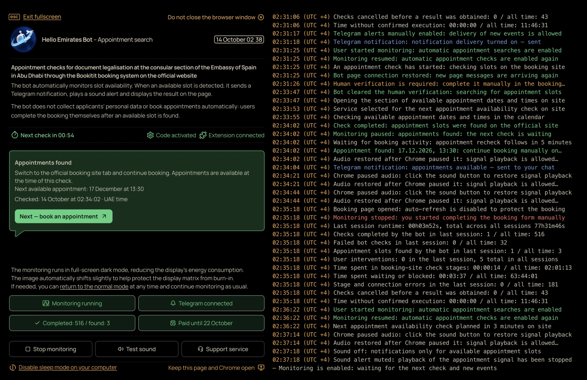Screen dimensions: 587x380
Task: Click log line Sound off: notifications only
Action: tap(407, 351)
